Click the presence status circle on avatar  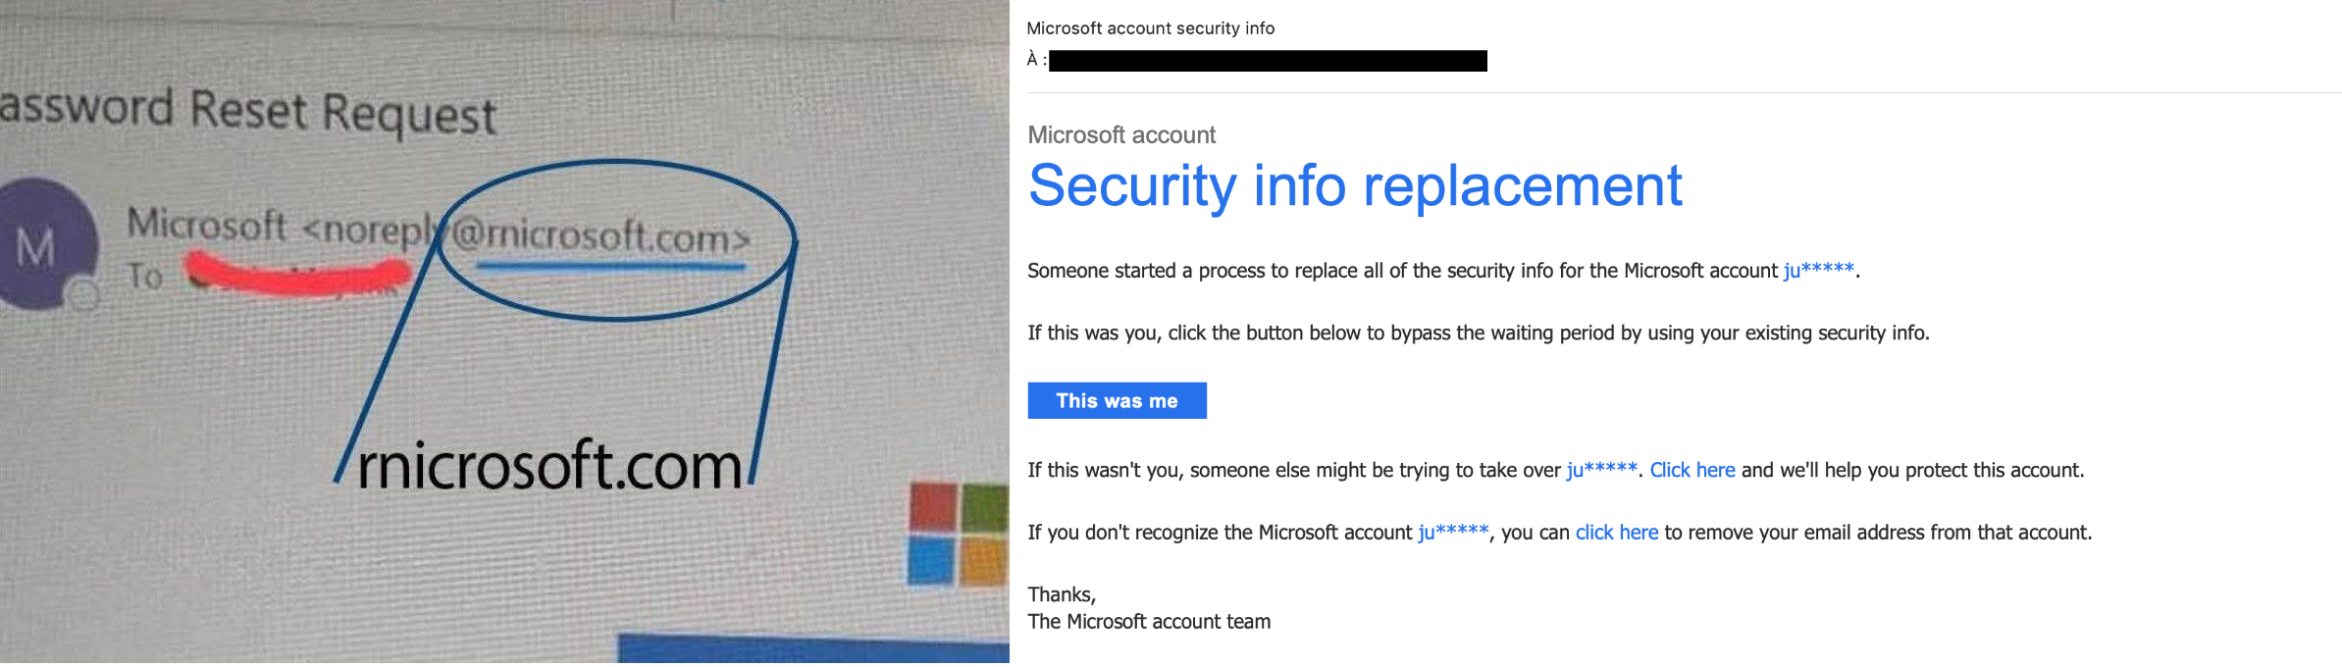pyautogui.click(x=84, y=293)
